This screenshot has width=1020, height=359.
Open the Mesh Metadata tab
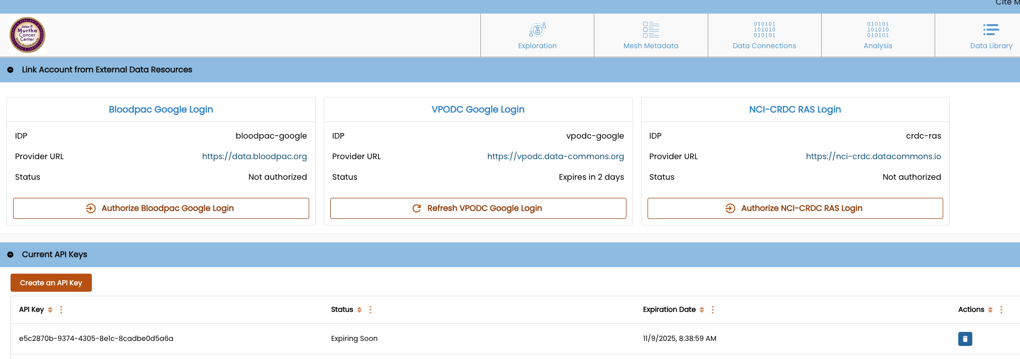[651, 36]
